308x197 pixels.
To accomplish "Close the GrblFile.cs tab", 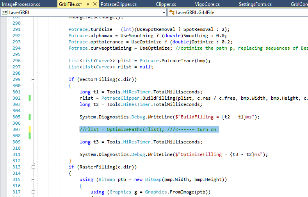I will click(95, 4).
